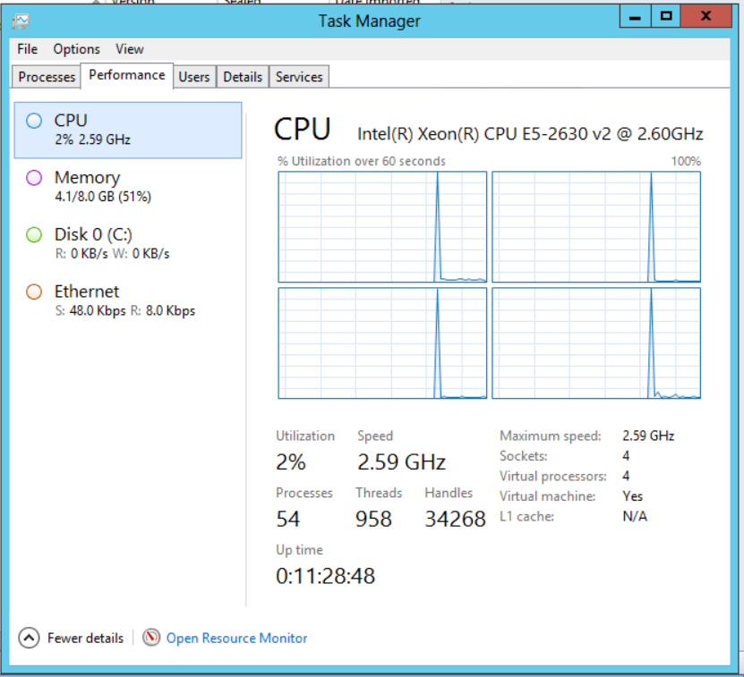Select the blue CPU circle icon

click(x=35, y=120)
